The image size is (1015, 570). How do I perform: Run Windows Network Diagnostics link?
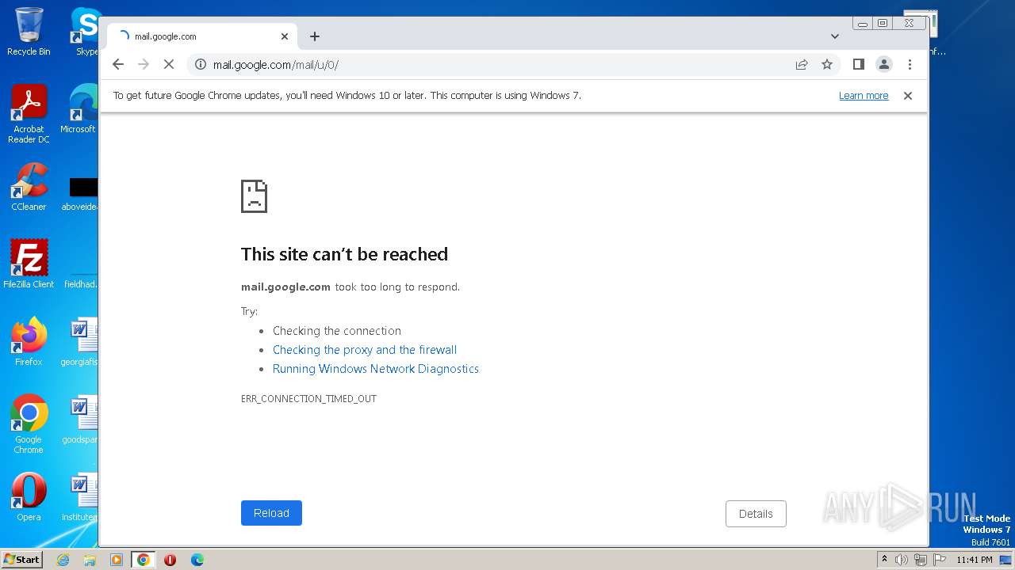tap(376, 369)
